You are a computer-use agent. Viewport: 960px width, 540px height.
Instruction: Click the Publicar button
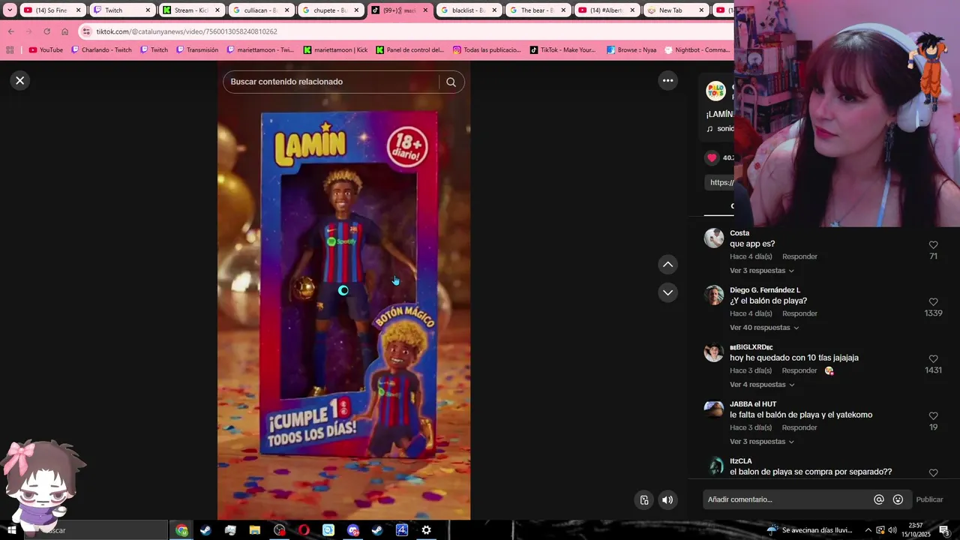(929, 499)
